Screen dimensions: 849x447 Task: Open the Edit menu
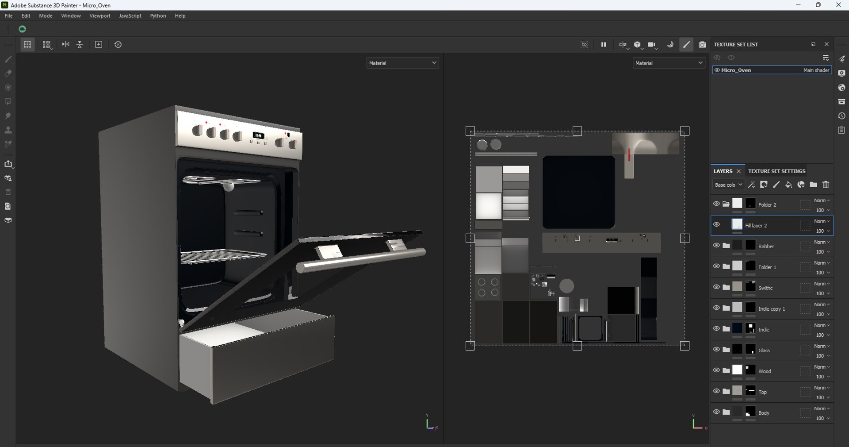26,15
